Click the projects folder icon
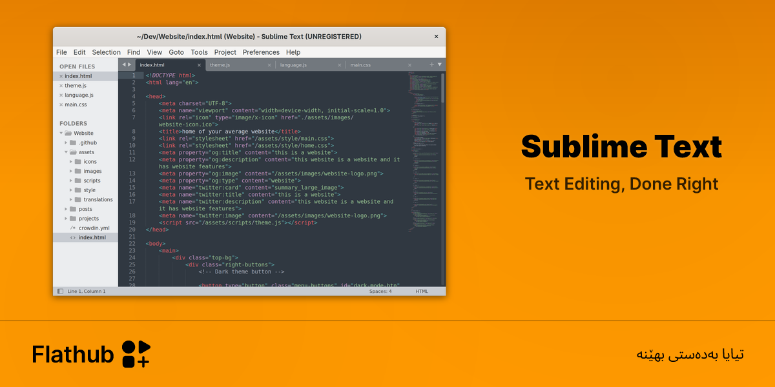Image resolution: width=775 pixels, height=387 pixels. click(74, 219)
